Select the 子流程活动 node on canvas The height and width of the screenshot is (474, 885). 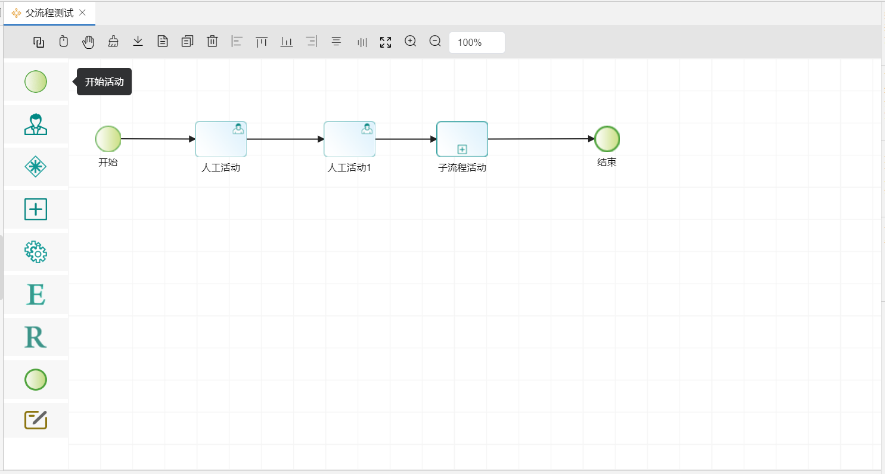click(462, 139)
